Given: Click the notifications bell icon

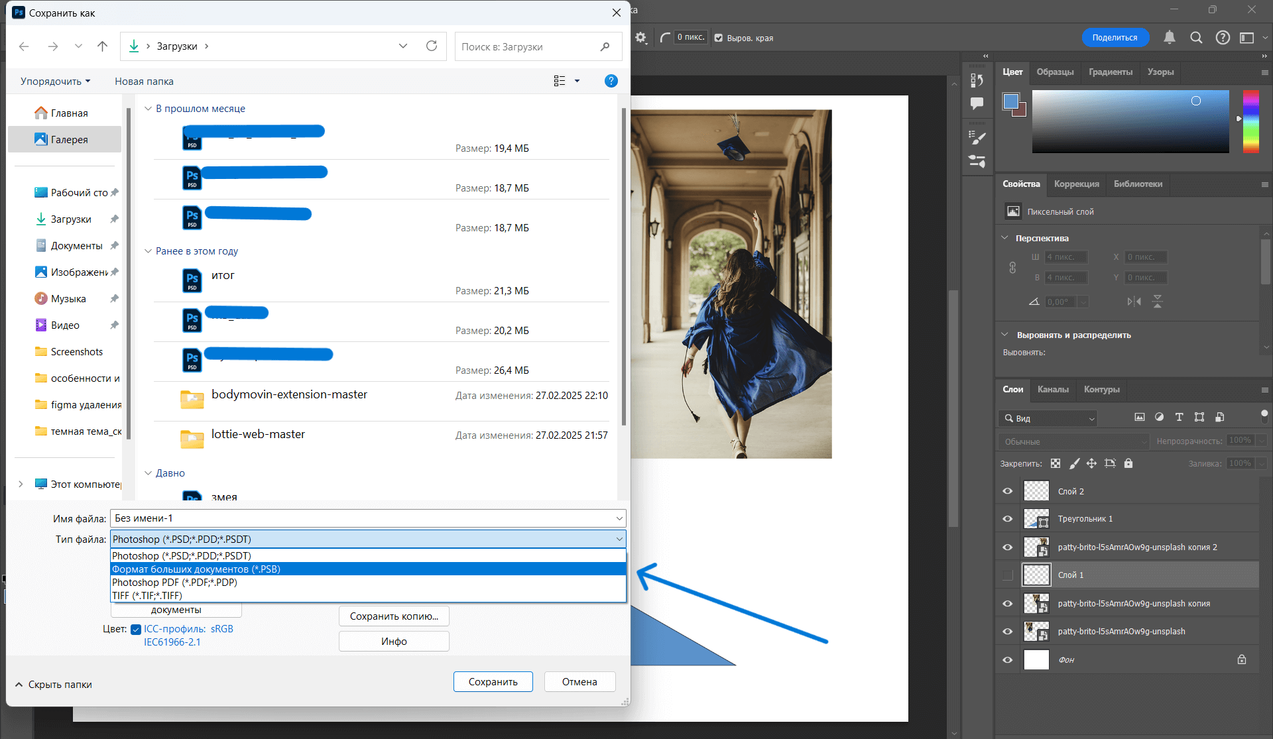Looking at the screenshot, I should click(1170, 38).
